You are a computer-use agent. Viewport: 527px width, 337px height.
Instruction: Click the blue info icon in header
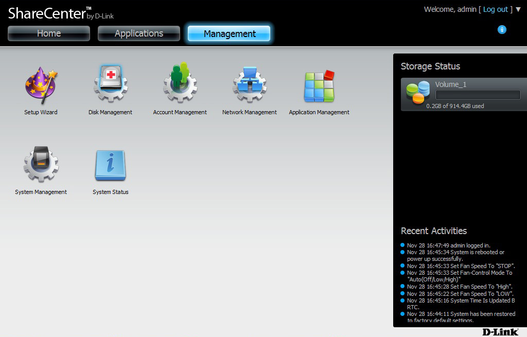click(x=502, y=29)
